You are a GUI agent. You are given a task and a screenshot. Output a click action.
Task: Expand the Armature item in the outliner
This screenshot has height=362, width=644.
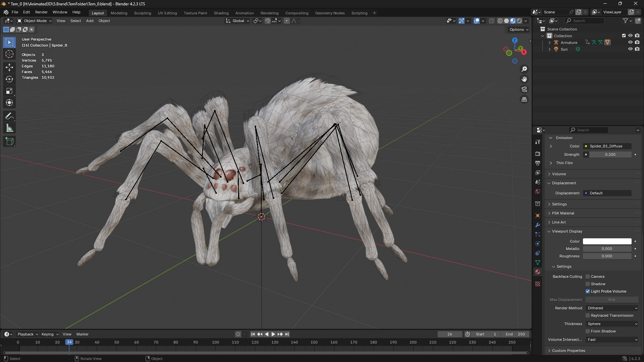pos(549,42)
